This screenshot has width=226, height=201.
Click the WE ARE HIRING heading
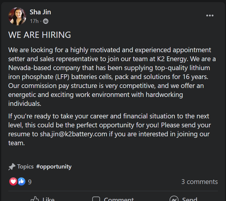[40, 35]
